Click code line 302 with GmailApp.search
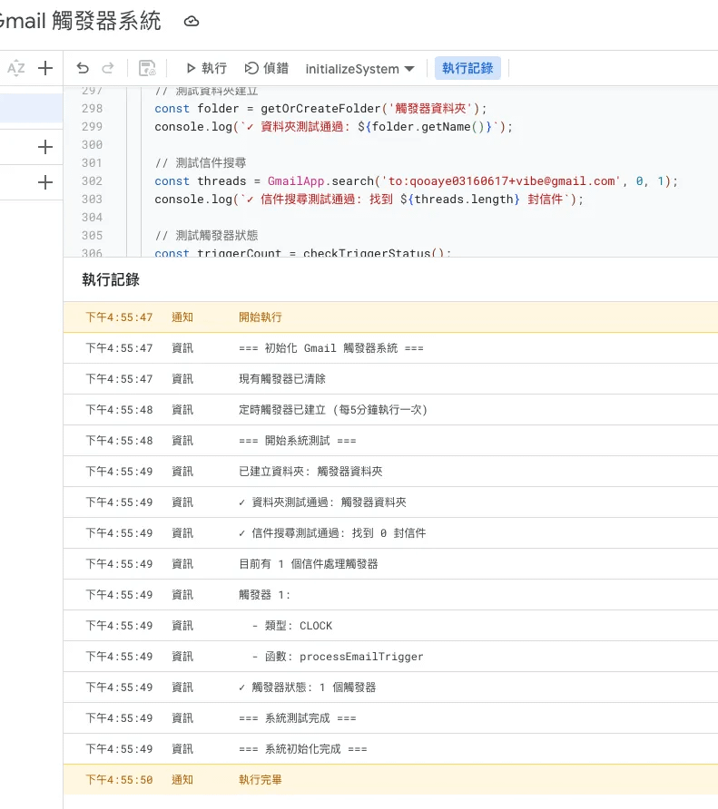The width and height of the screenshot is (718, 809). (416, 180)
